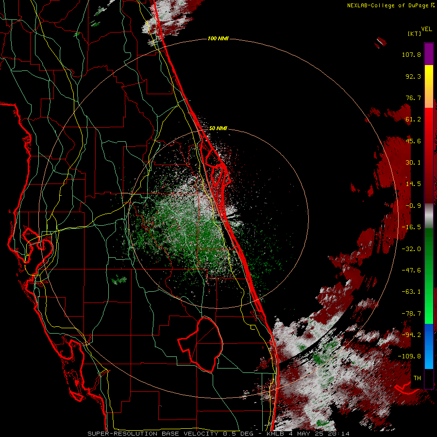Image resolution: width=437 pixels, height=437 pixels.
Task: Click the blue segment of velocity color bar
Action: (x=429, y=346)
